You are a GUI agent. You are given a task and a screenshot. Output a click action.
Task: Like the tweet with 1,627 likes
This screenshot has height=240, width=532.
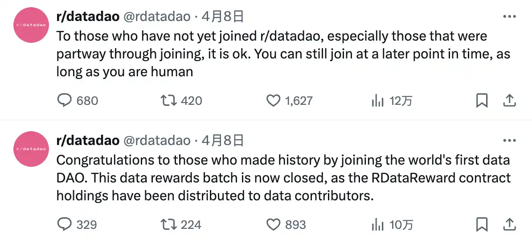coord(273,101)
